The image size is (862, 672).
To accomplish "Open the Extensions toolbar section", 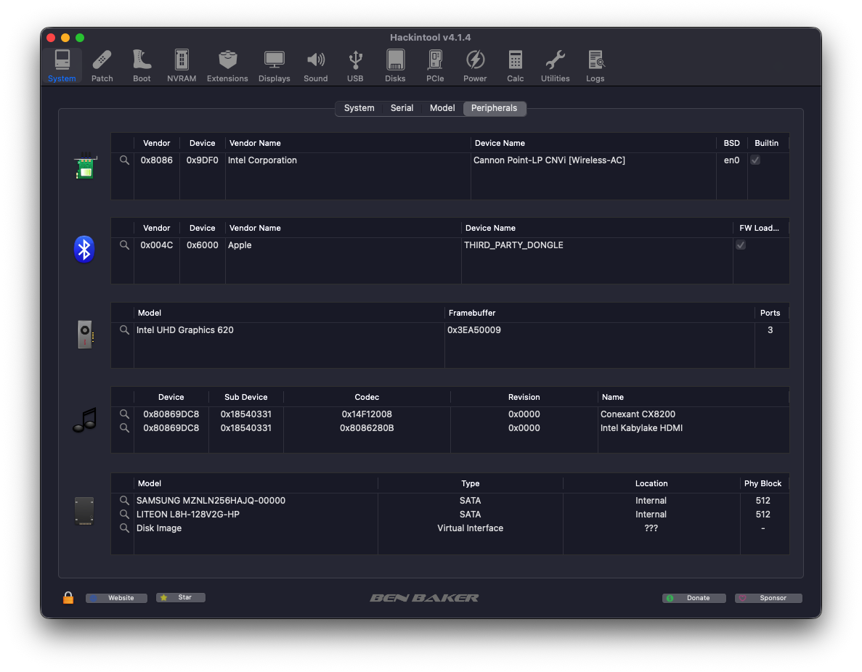I will coord(227,66).
